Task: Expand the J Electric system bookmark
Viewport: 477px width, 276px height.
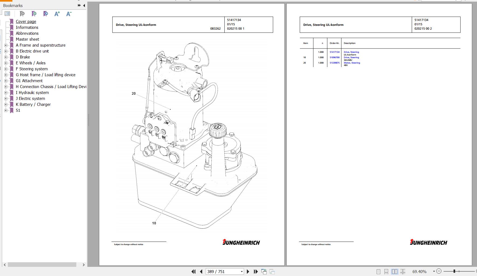Action: click(6, 99)
